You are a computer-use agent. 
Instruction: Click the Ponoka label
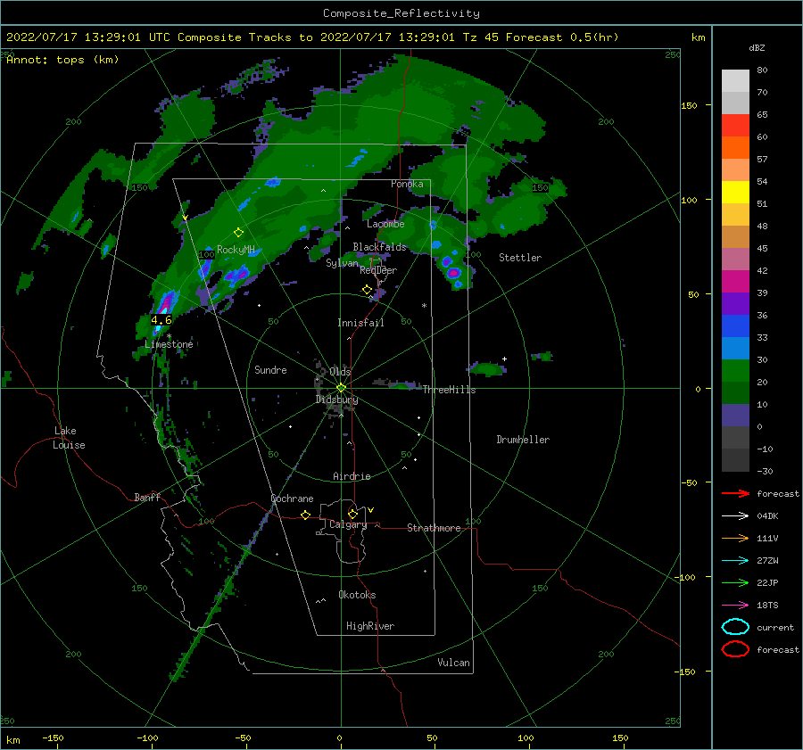coord(407,184)
